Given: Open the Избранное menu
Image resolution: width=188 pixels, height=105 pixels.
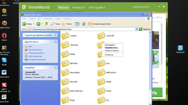Looking at the screenshot, I should point(48,19).
